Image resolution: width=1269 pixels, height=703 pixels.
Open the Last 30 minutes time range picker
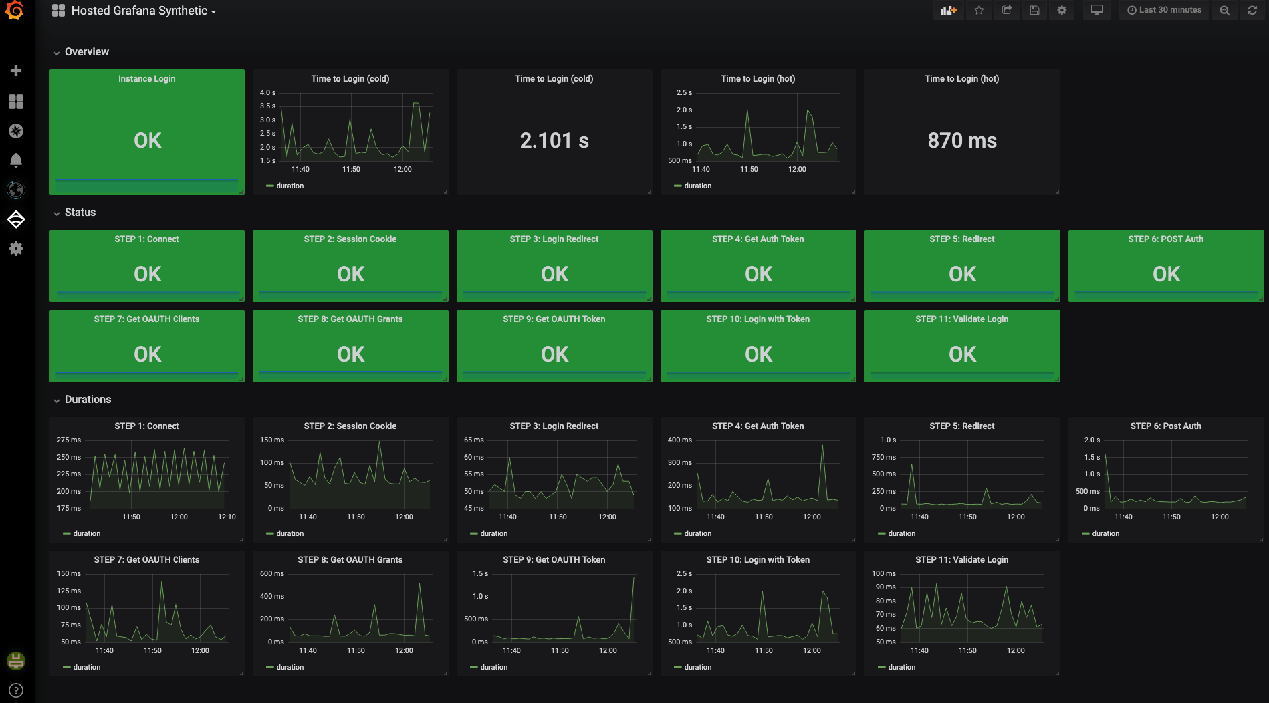pyautogui.click(x=1164, y=10)
